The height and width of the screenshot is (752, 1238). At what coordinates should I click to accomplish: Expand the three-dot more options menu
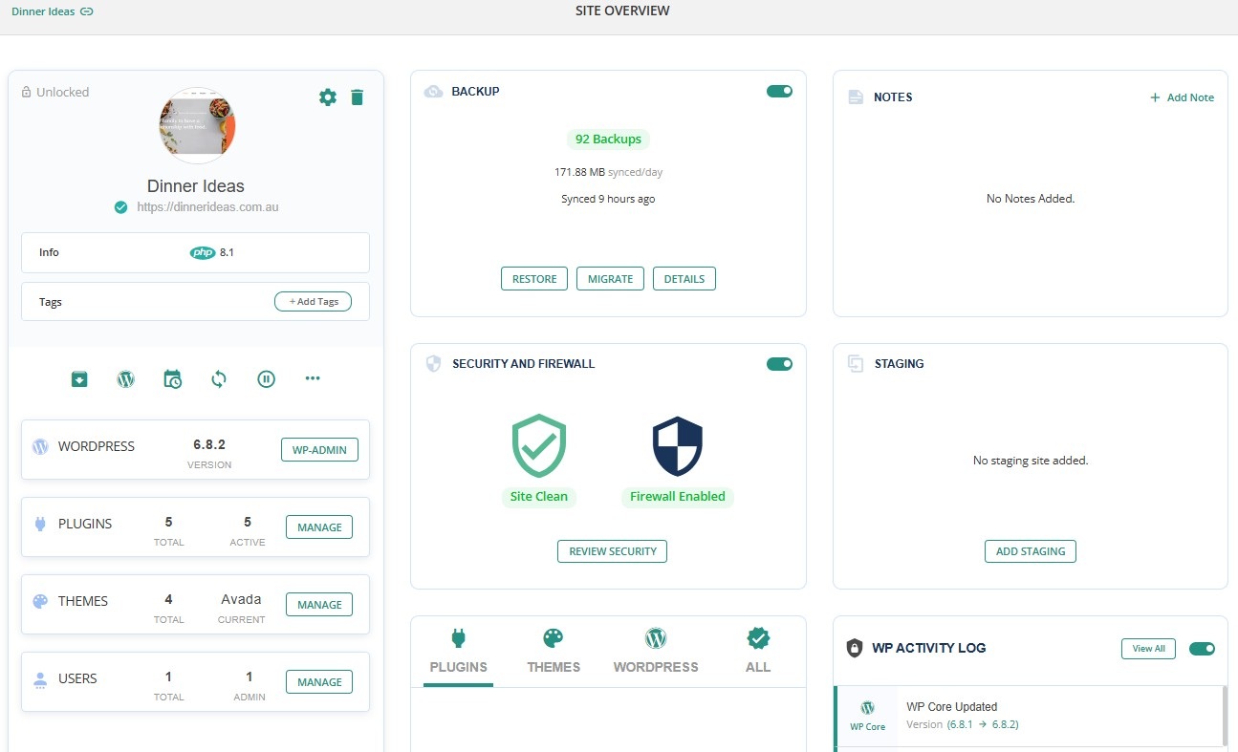click(313, 378)
